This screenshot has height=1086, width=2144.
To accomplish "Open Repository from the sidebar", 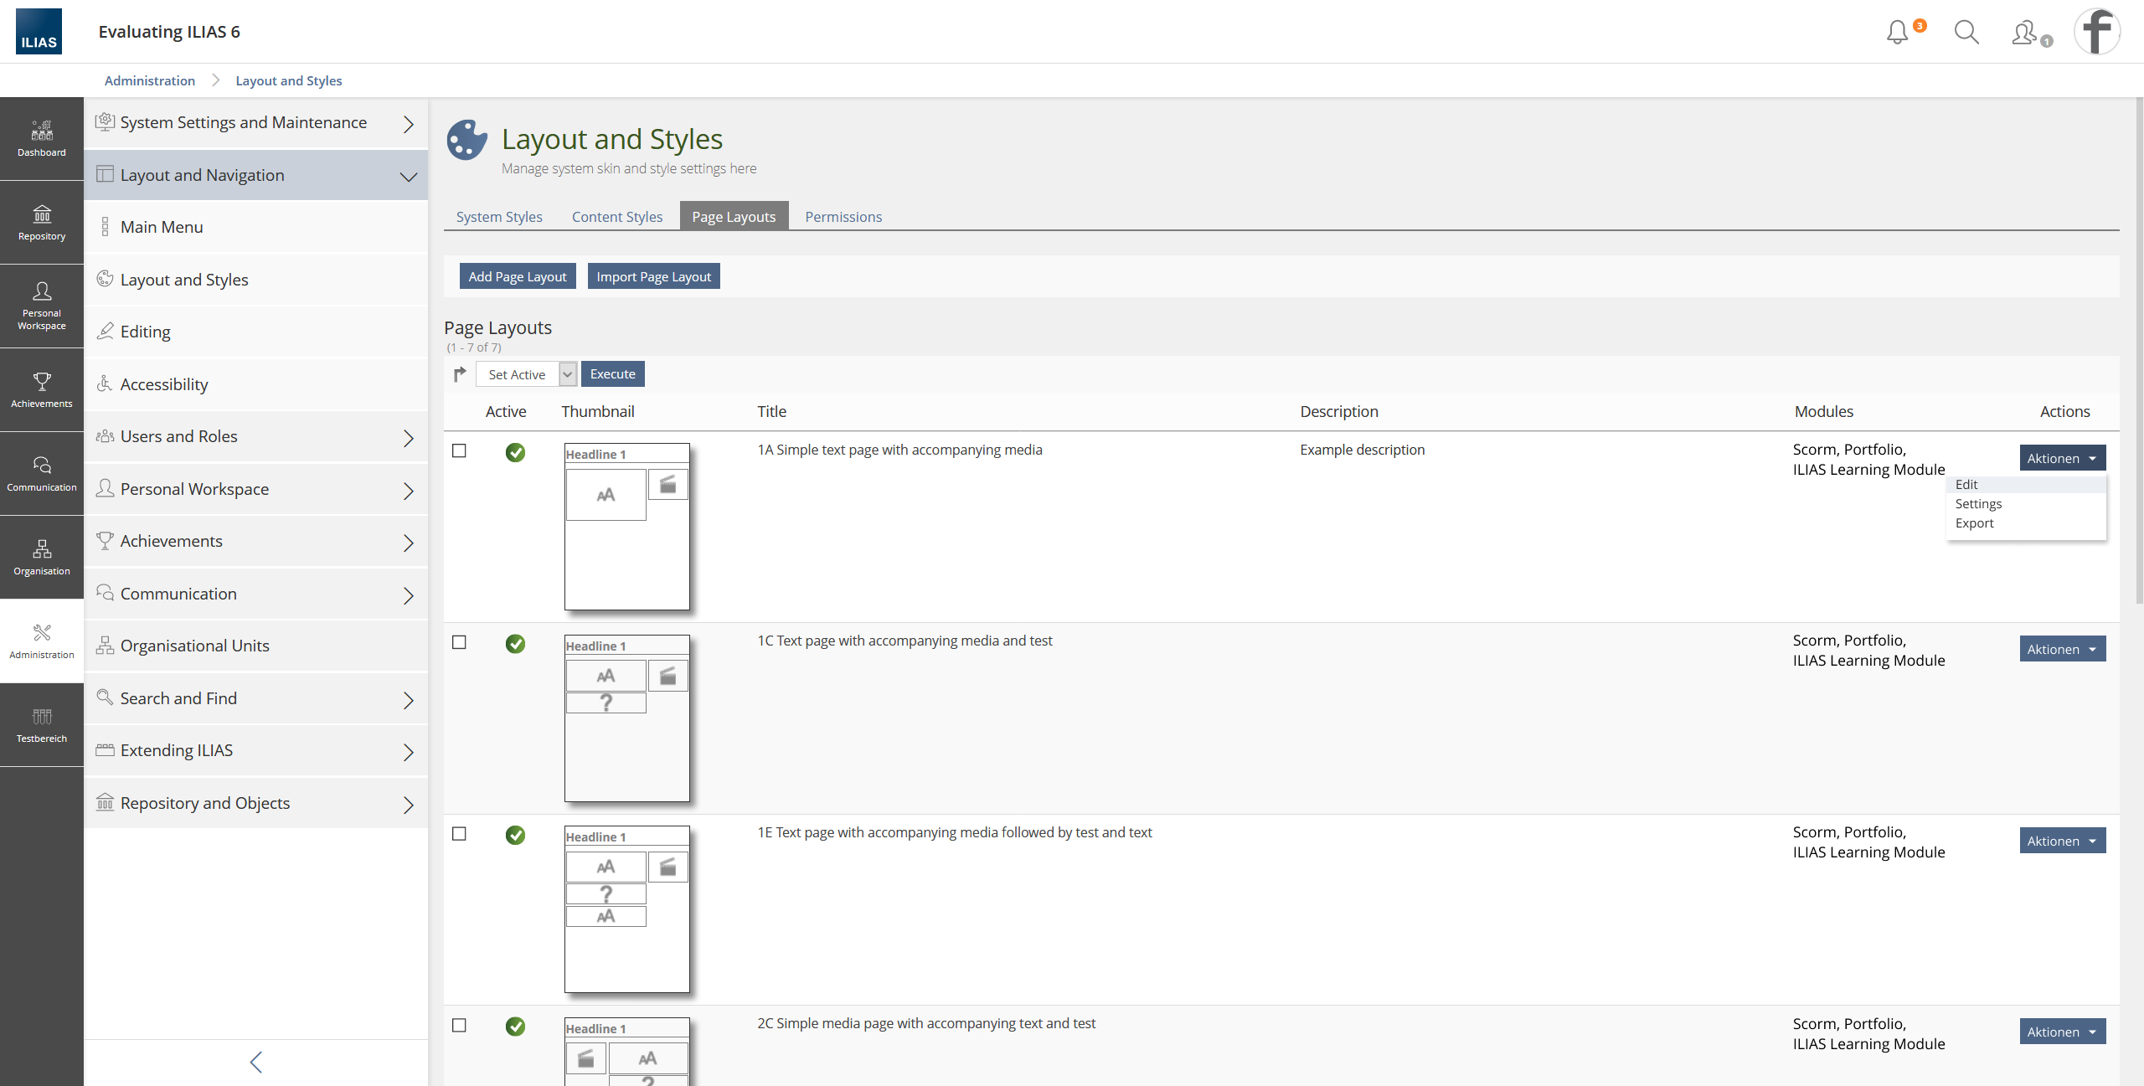I will 42,223.
